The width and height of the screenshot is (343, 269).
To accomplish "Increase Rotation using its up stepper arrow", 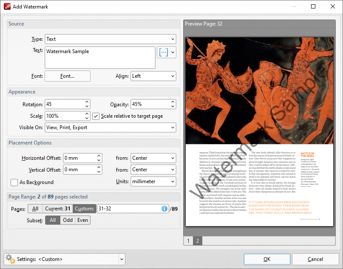I will 87,102.
